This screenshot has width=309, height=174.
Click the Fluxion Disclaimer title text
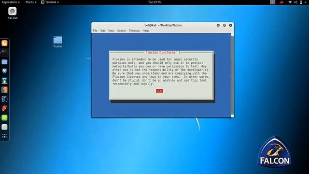[x=161, y=52]
